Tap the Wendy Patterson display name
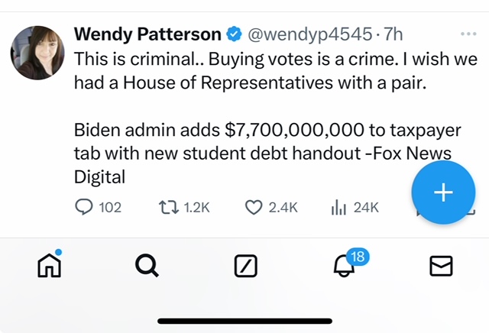This screenshot has width=489, height=333. pos(147,34)
